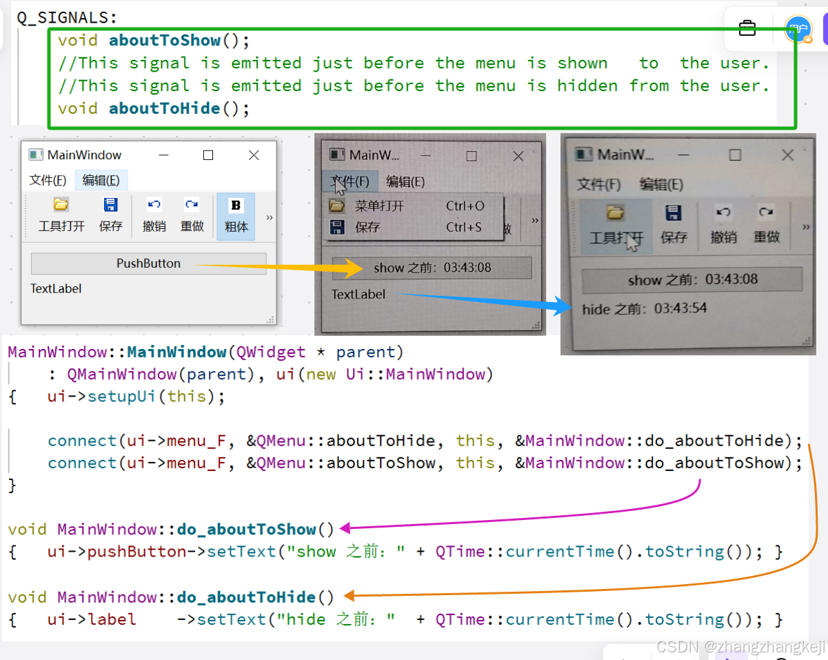Click TextLabel in the window with PushButton
Viewport: 828px width, 660px height.
pyautogui.click(x=56, y=288)
